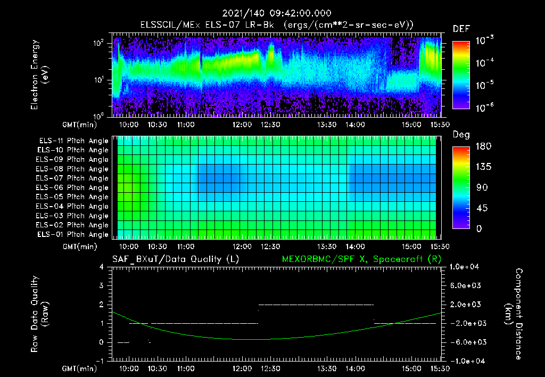
Task: Click the Deg pitch angle color bar
Action: point(461,188)
